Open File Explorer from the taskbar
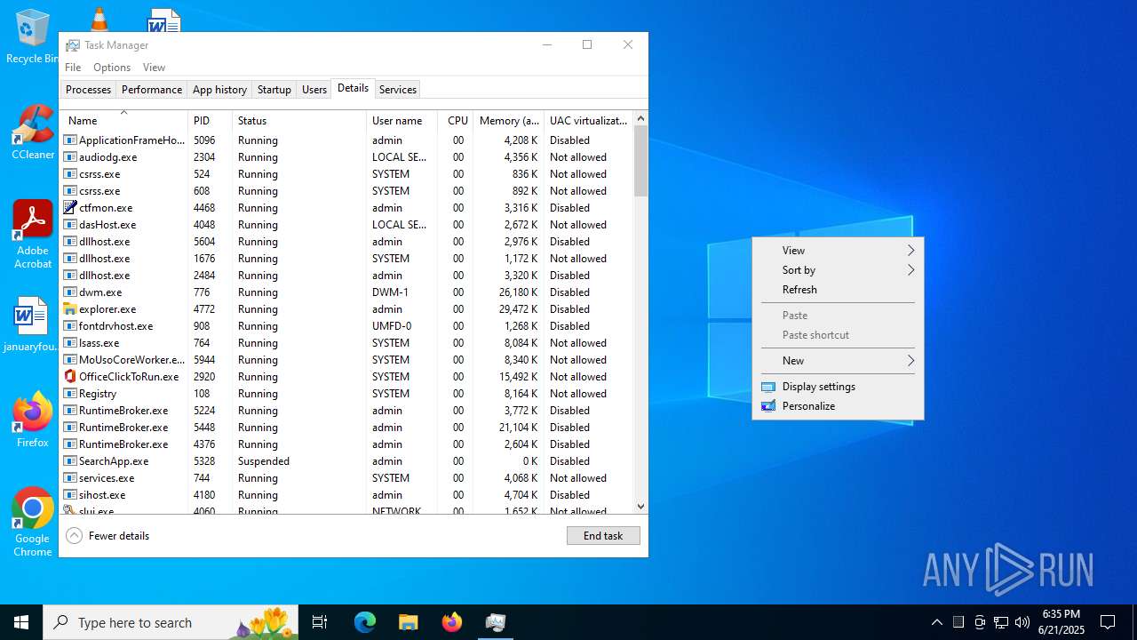Screen dimensions: 1137x640 408,622
